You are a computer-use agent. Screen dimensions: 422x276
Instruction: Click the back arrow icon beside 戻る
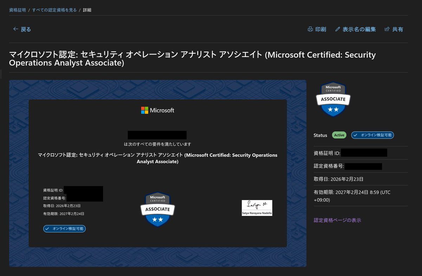click(x=15, y=29)
